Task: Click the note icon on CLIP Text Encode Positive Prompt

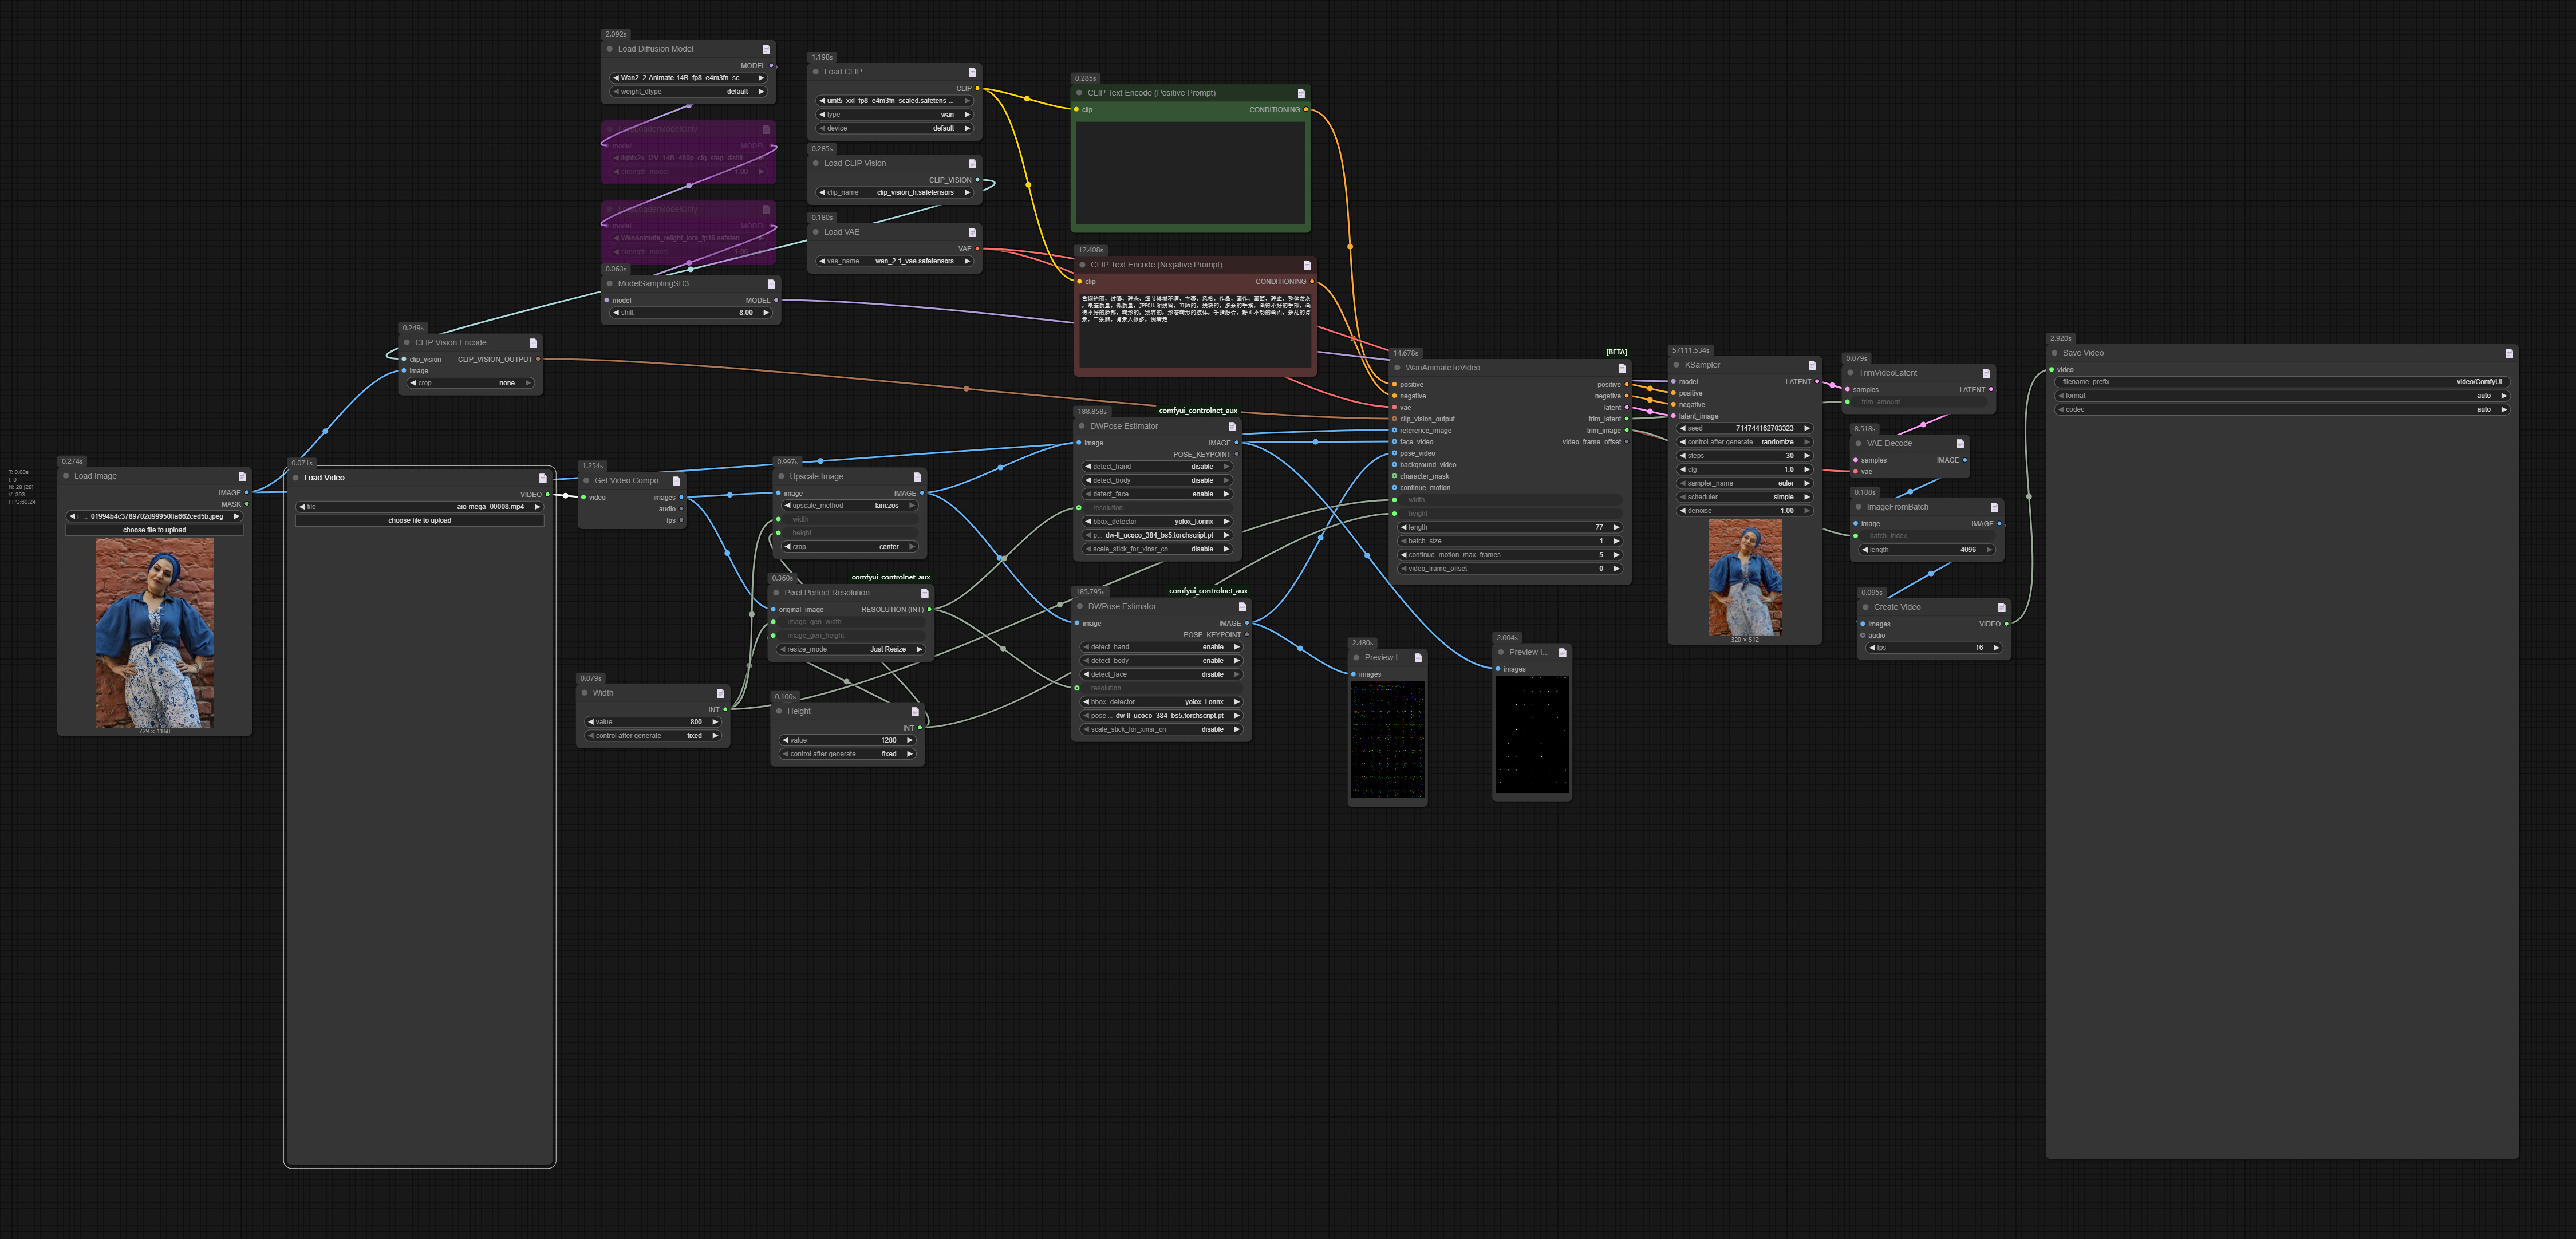Action: point(1301,92)
